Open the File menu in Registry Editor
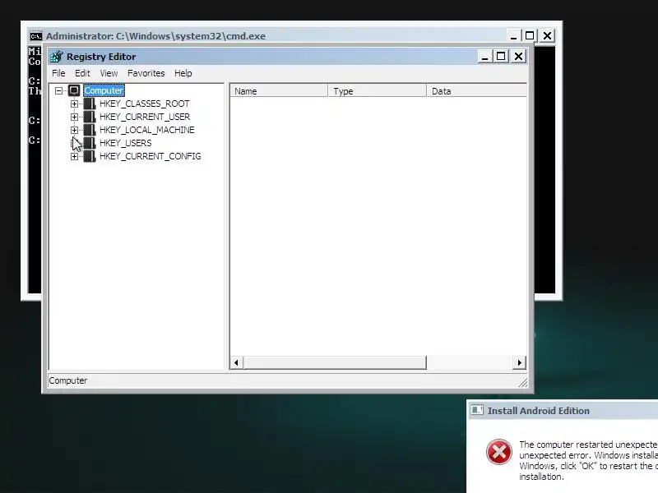This screenshot has width=658, height=493. tap(58, 73)
